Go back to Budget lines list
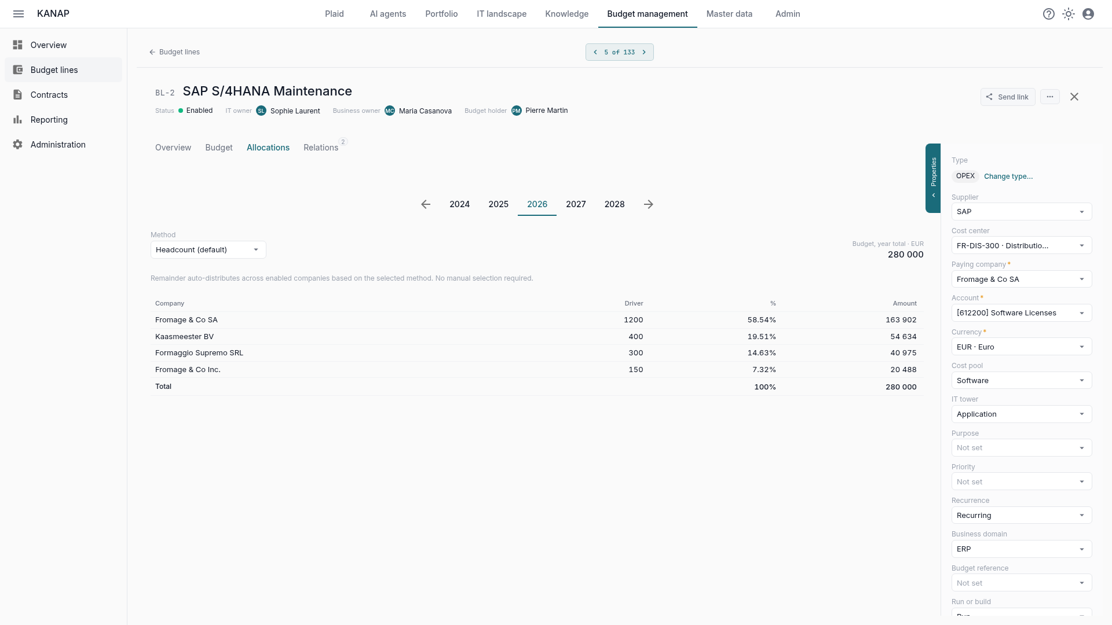Screen dimensions: 1112x625 [x=174, y=52]
